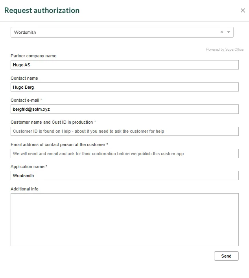The height and width of the screenshot is (278, 249).
Task: Clear the Wordsmith selection with the x icon
Action: (x=221, y=32)
